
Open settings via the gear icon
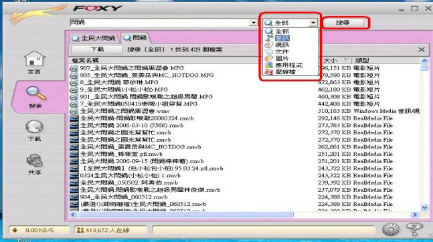[390, 229]
